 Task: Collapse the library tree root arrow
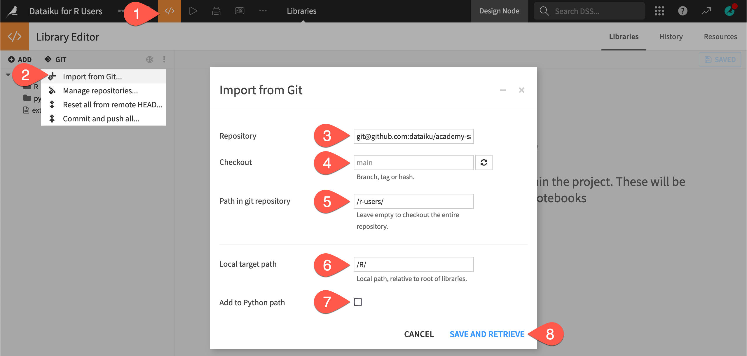click(8, 74)
